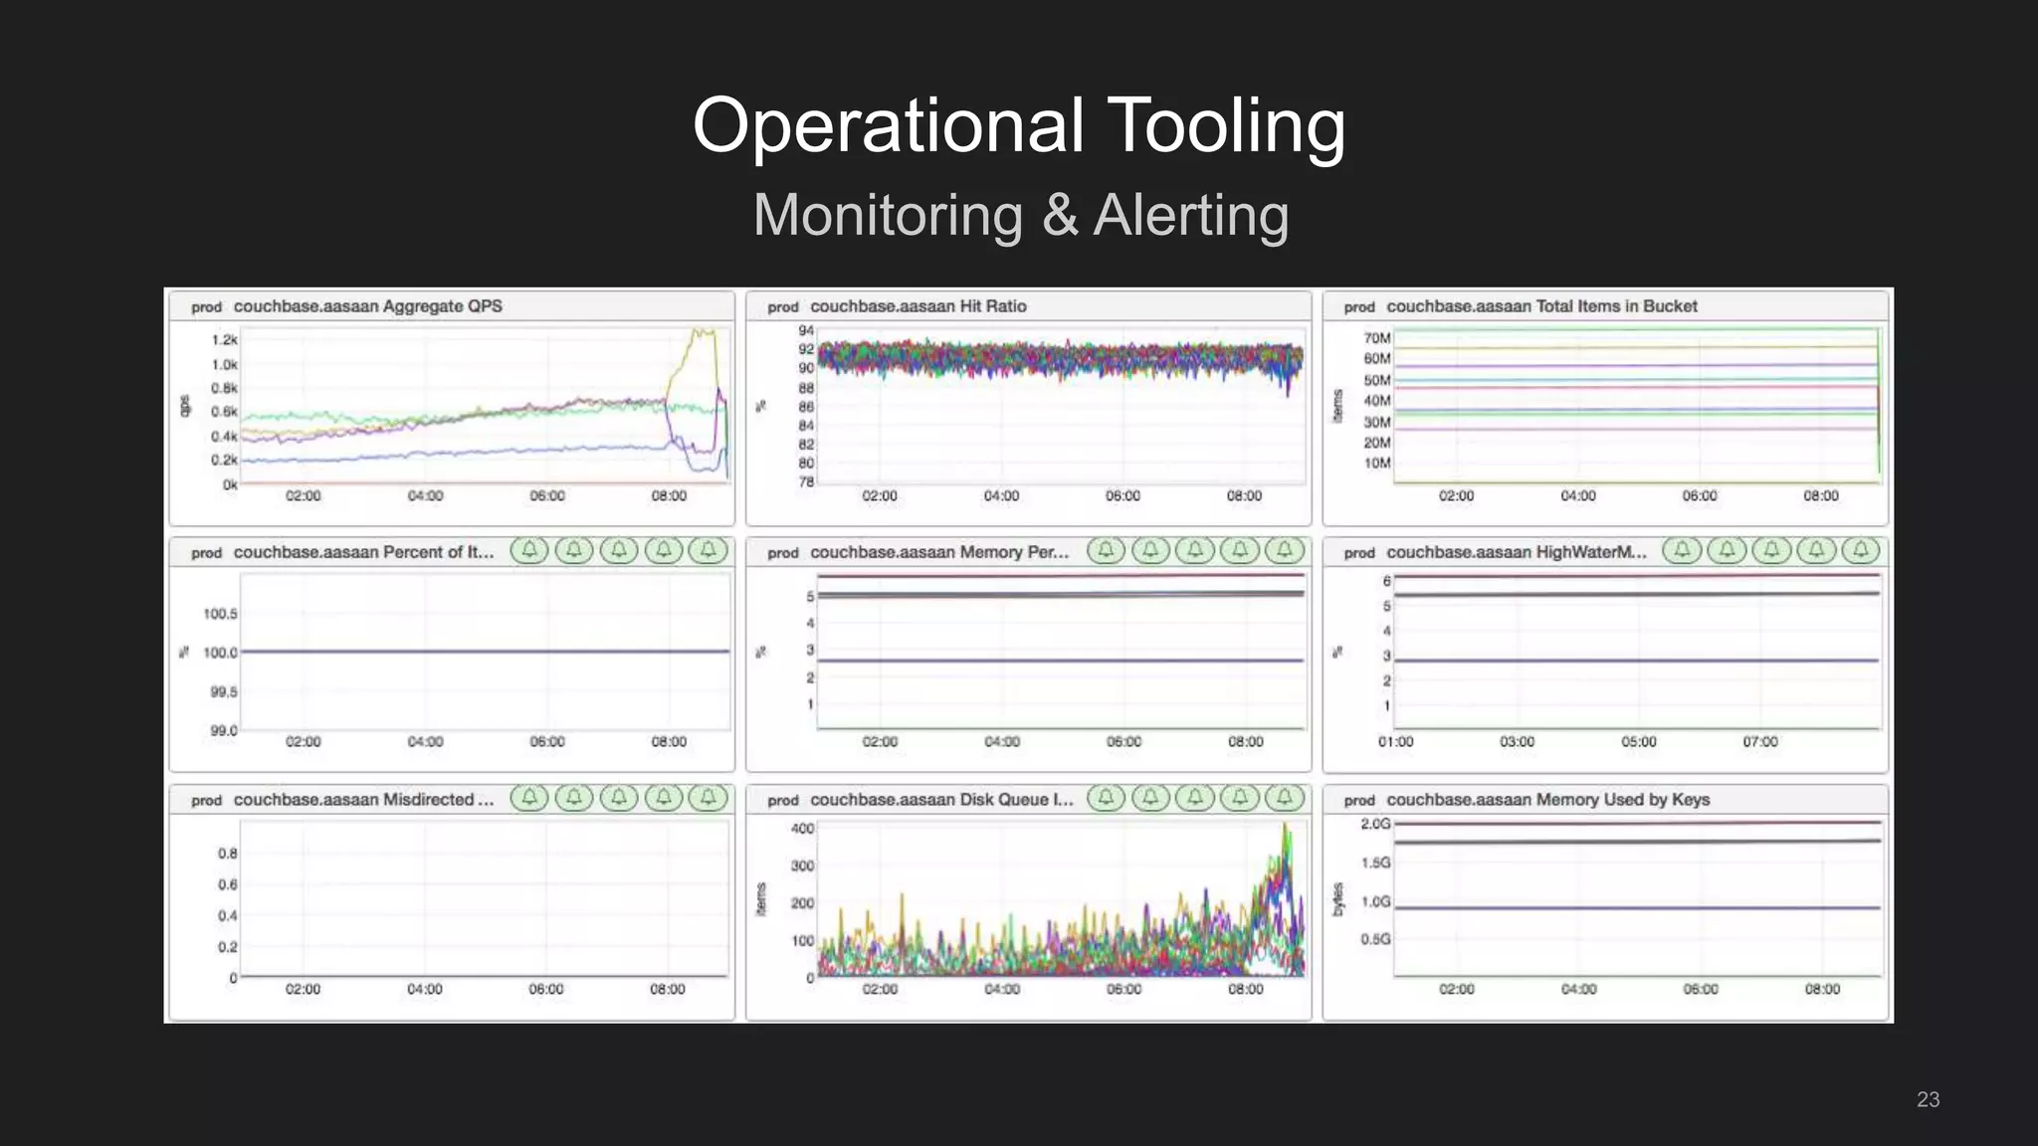This screenshot has width=2038, height=1146.
Task: Click the couchbase.aasaan Misdirected ... title
Action: [363, 800]
